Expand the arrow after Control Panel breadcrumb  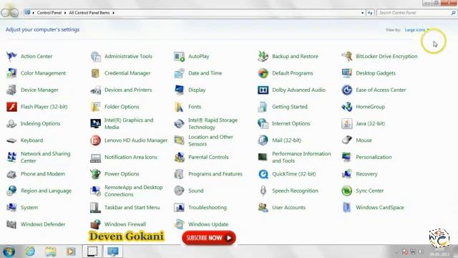tap(65, 13)
